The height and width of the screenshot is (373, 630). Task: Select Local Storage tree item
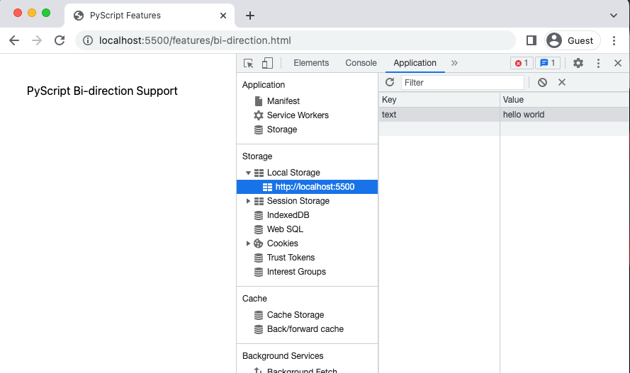293,173
